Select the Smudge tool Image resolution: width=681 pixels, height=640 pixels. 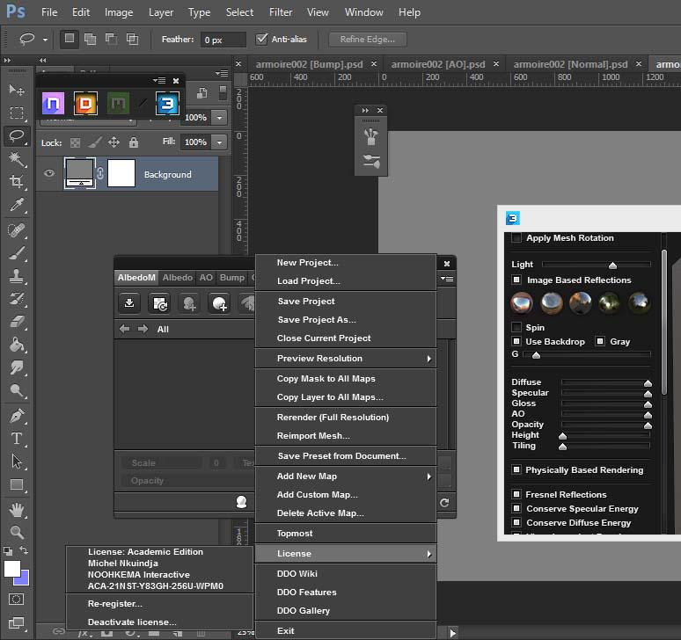coord(17,368)
